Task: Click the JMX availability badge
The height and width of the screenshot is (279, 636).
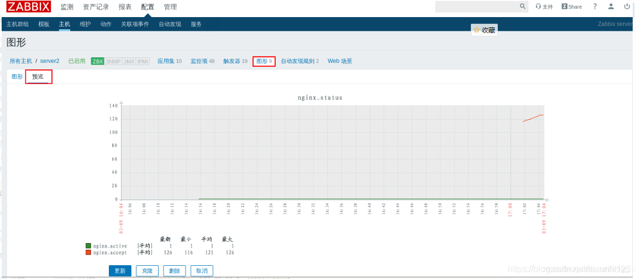Action: [129, 62]
